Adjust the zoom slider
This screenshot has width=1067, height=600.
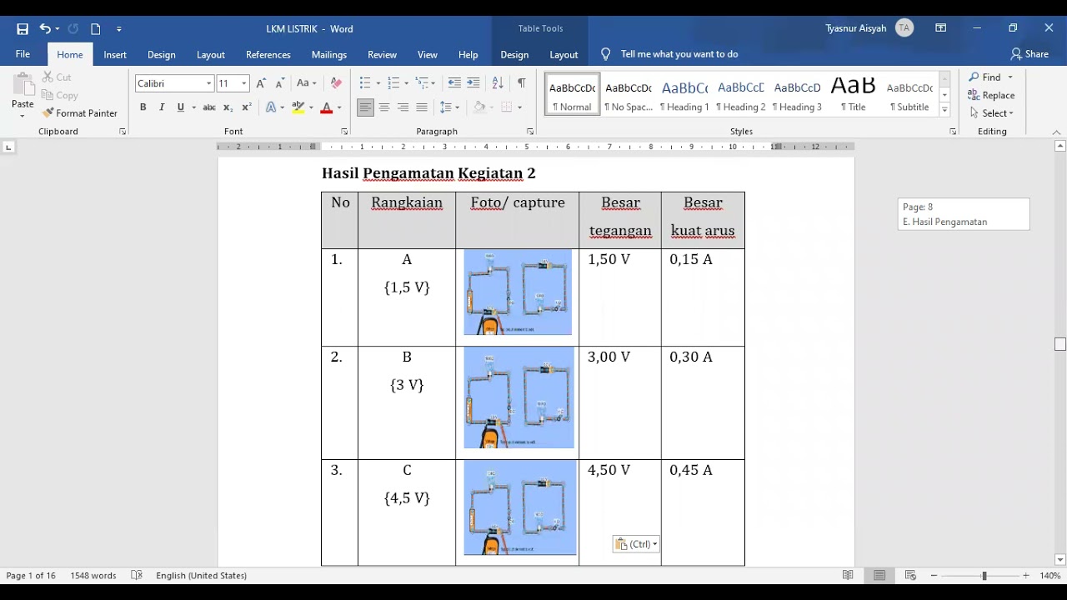[x=984, y=576]
